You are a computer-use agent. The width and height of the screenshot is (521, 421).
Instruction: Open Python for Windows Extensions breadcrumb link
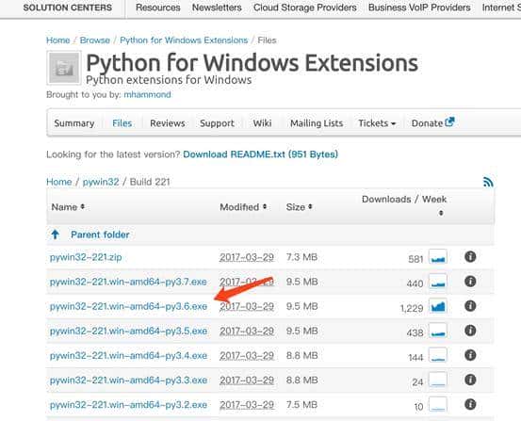[x=184, y=40]
